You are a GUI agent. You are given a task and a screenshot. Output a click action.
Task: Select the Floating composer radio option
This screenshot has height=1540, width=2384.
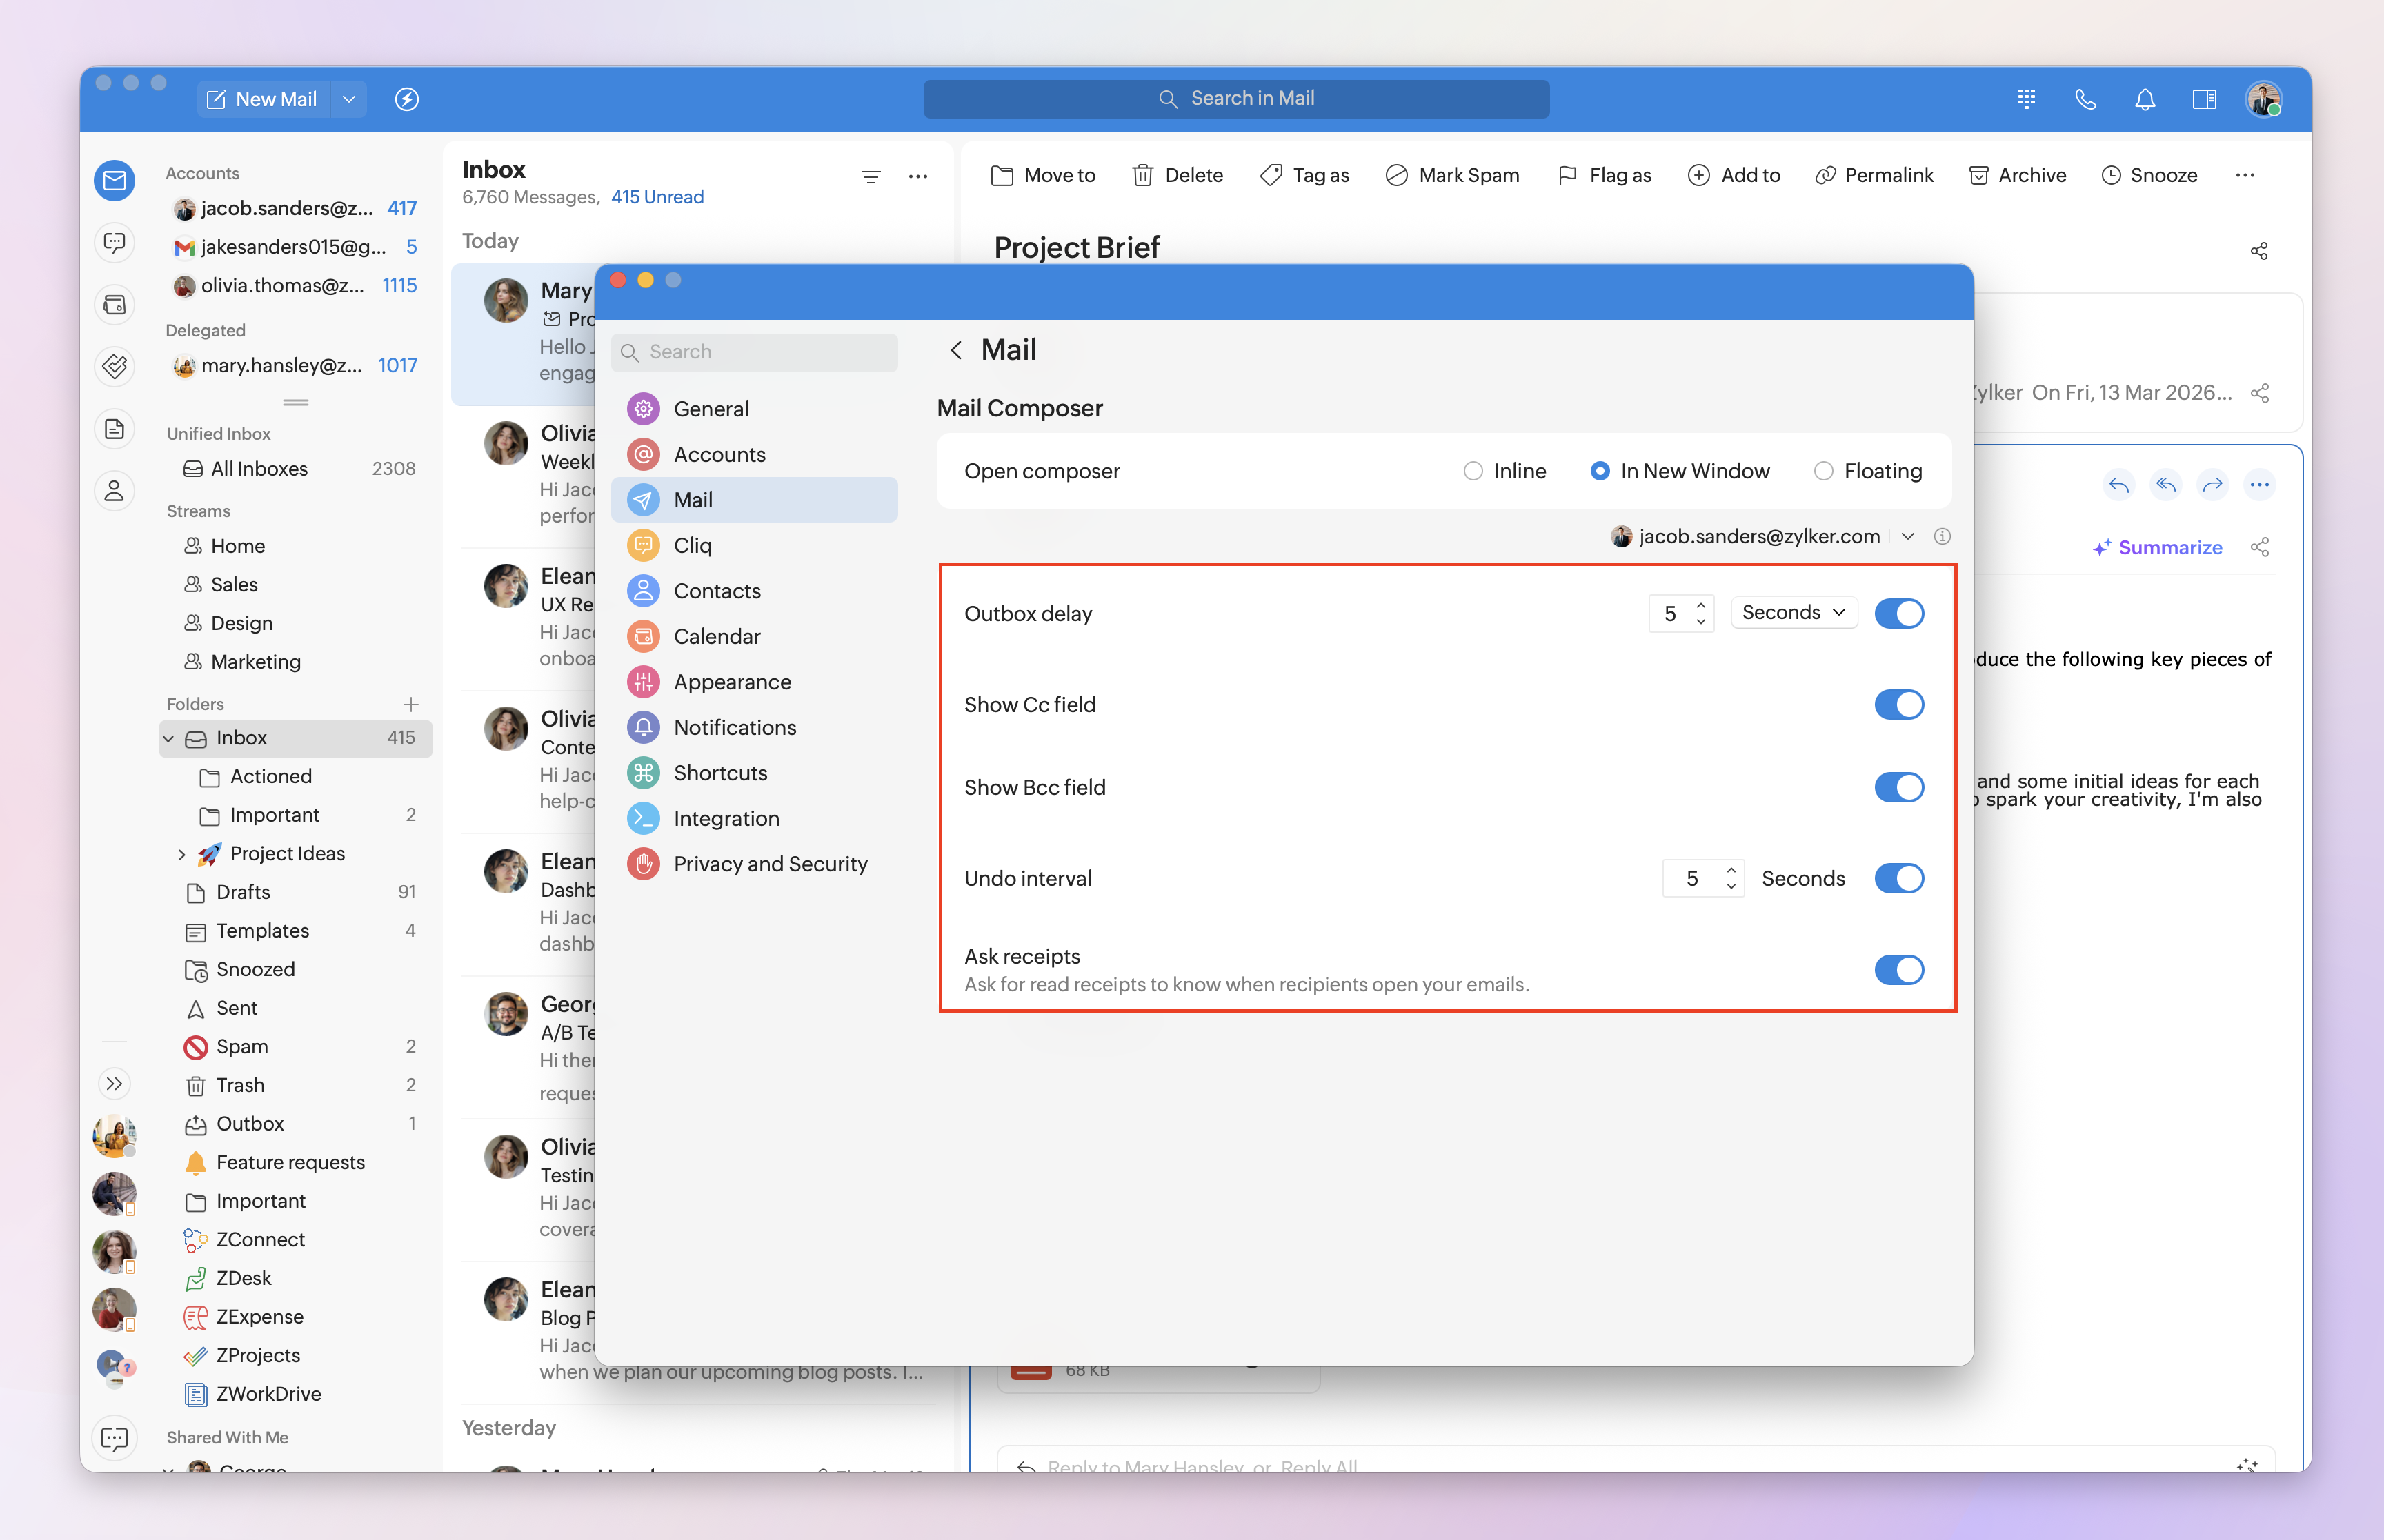[1822, 471]
